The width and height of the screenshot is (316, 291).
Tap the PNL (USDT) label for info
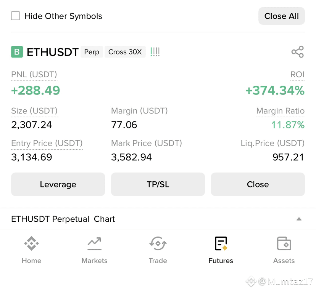34,75
